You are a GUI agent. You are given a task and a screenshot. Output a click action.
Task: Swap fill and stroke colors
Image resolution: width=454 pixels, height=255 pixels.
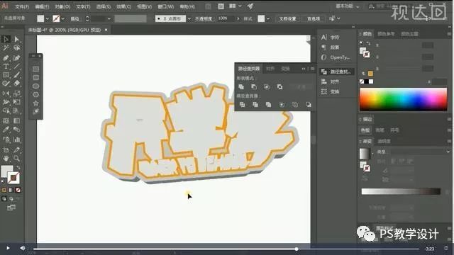pyautogui.click(x=18, y=168)
